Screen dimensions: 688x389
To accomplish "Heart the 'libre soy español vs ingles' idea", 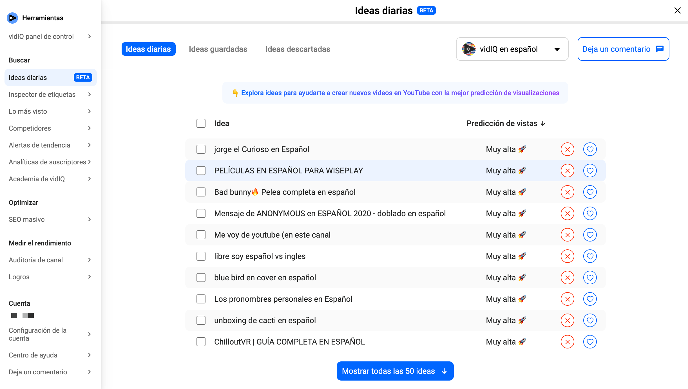I will pyautogui.click(x=590, y=256).
